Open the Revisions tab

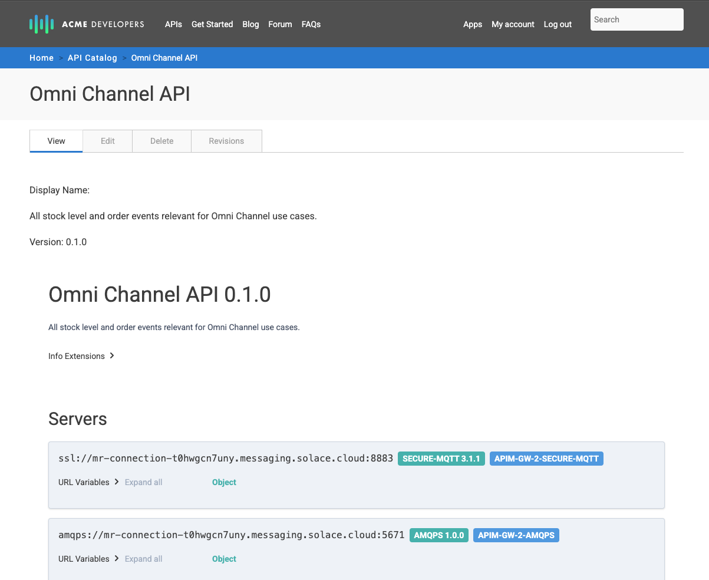point(226,141)
